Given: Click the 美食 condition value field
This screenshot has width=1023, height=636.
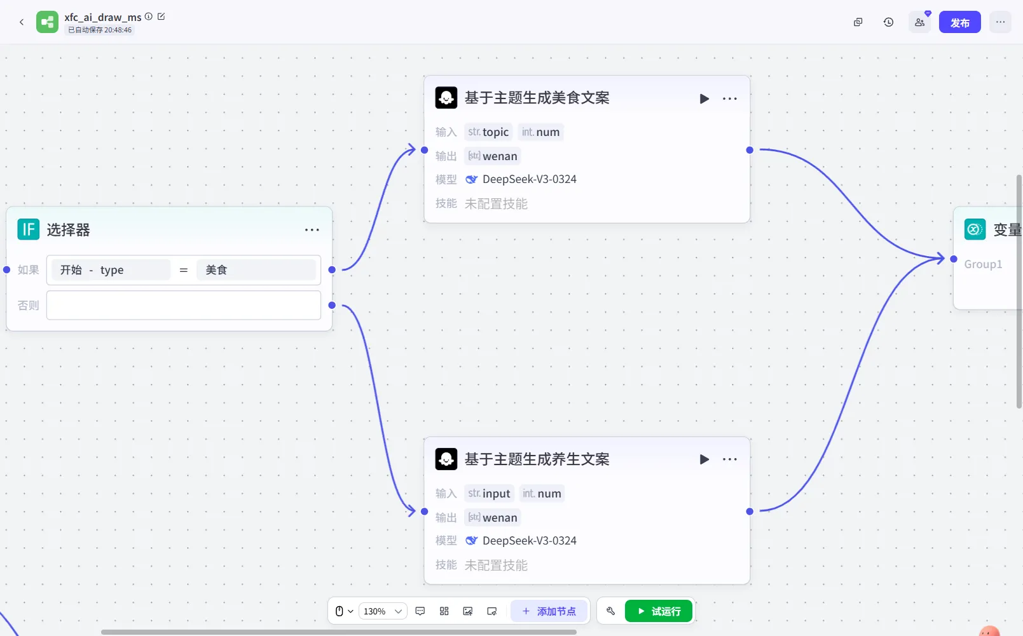Looking at the screenshot, I should (256, 270).
